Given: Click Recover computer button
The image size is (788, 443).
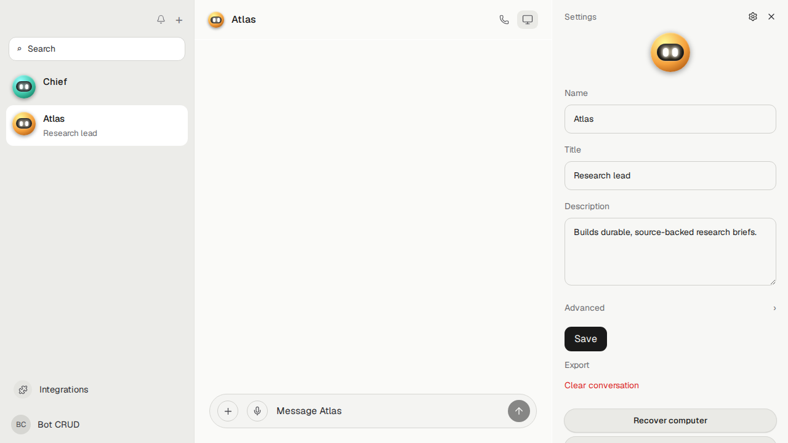Looking at the screenshot, I should click(x=670, y=421).
